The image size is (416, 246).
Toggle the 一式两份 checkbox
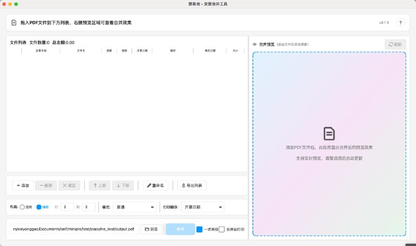point(199,229)
